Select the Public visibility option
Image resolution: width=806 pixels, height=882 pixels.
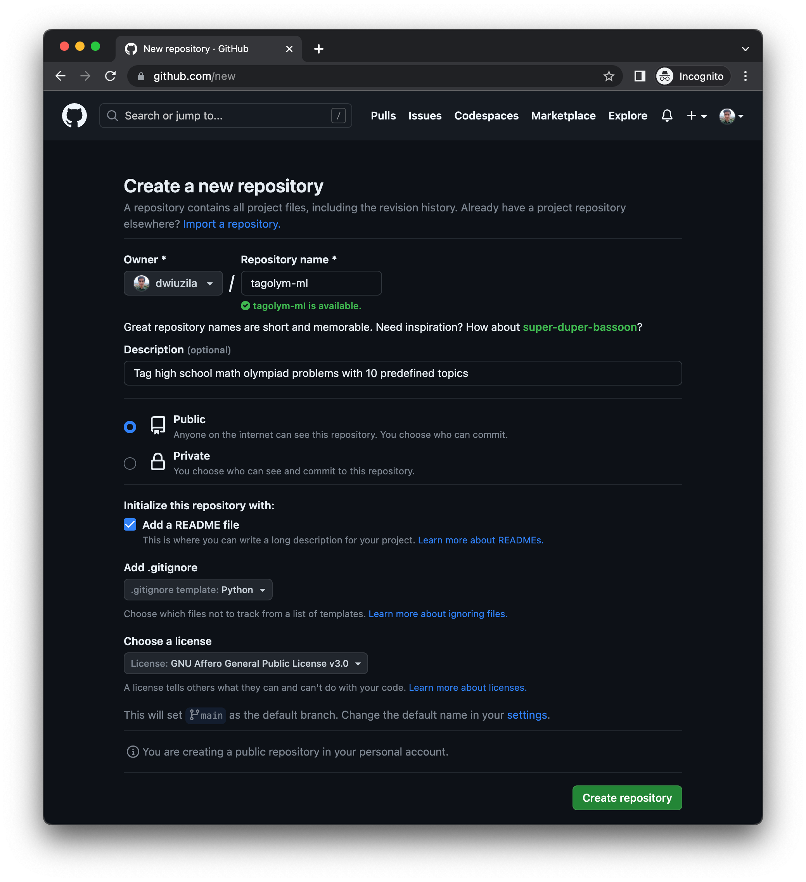[130, 427]
